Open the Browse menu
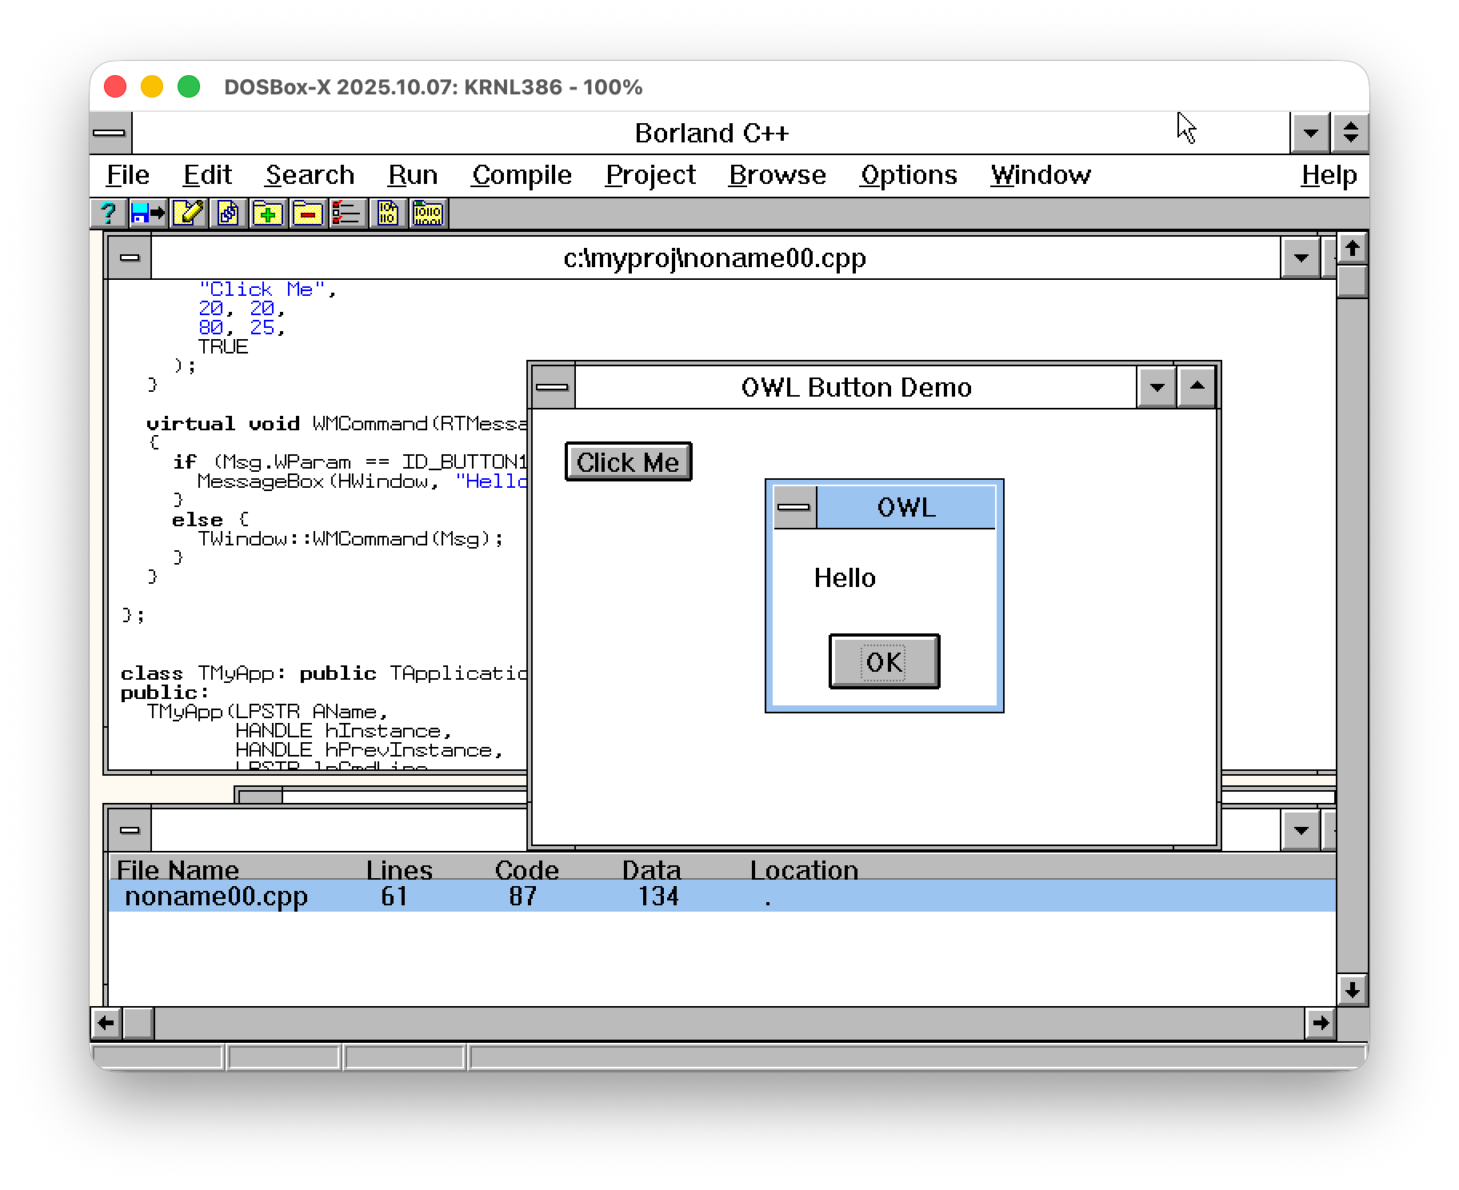1459x1190 pixels. click(777, 174)
